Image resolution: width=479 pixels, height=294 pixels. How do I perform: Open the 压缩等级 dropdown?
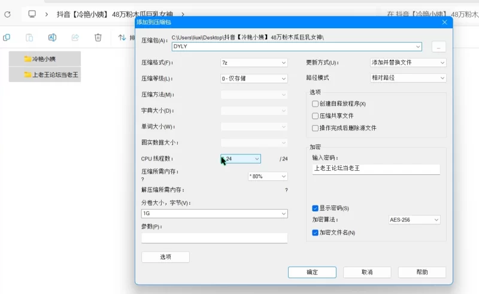pyautogui.click(x=254, y=78)
